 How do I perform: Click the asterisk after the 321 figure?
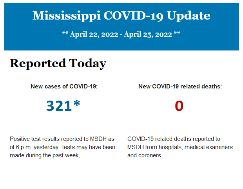click(x=76, y=104)
